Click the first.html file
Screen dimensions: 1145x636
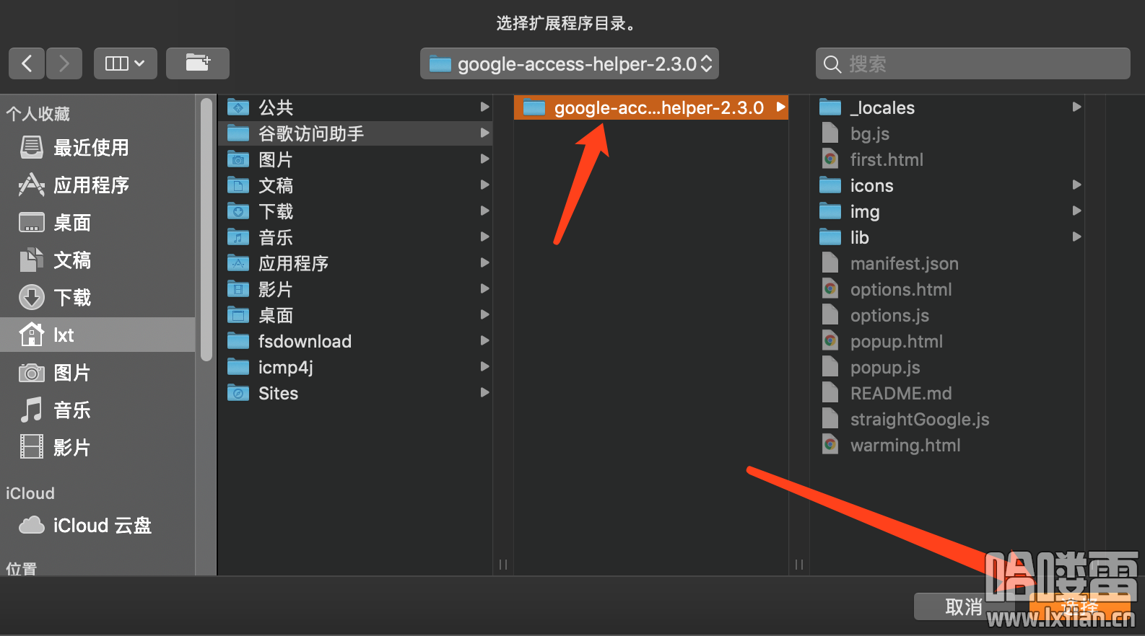(948, 159)
